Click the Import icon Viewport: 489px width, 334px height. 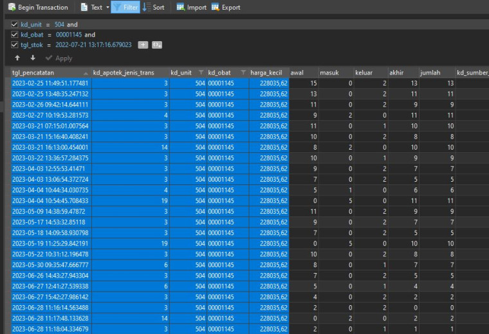pyautogui.click(x=181, y=7)
